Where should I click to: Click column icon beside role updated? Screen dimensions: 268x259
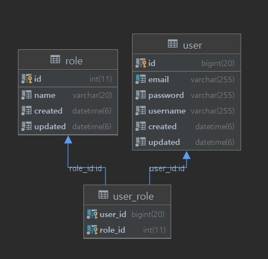click(x=26, y=126)
